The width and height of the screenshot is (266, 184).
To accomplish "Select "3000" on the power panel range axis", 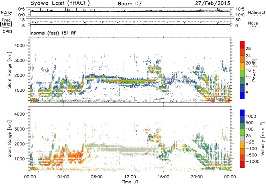I will pyautogui.click(x=19, y=60).
